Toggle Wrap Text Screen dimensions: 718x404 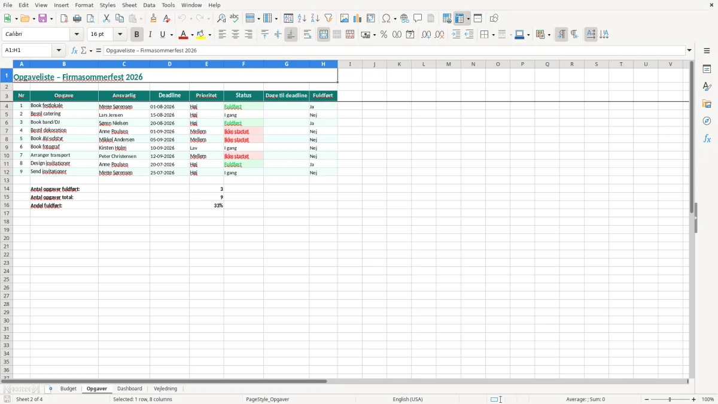(308, 35)
